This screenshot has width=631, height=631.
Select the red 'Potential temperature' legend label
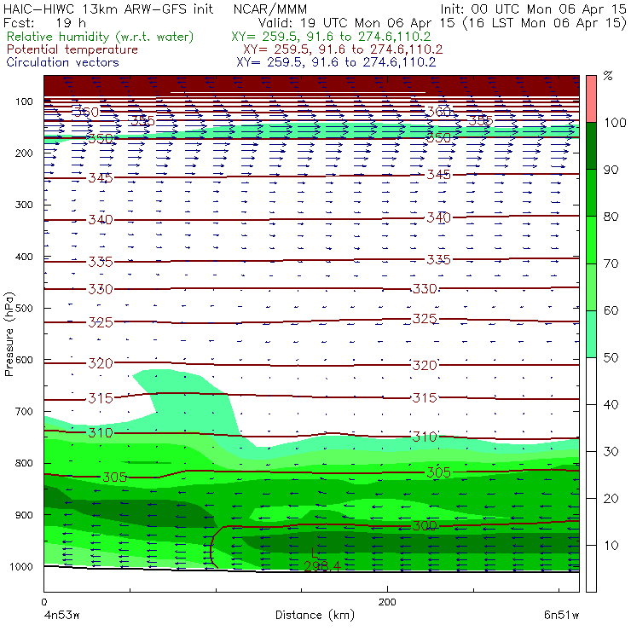(72, 49)
